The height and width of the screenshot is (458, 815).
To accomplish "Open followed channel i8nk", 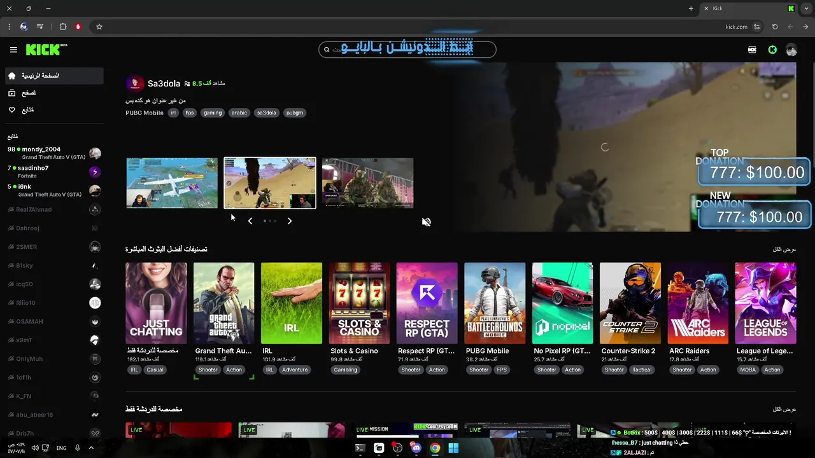I will click(54, 190).
